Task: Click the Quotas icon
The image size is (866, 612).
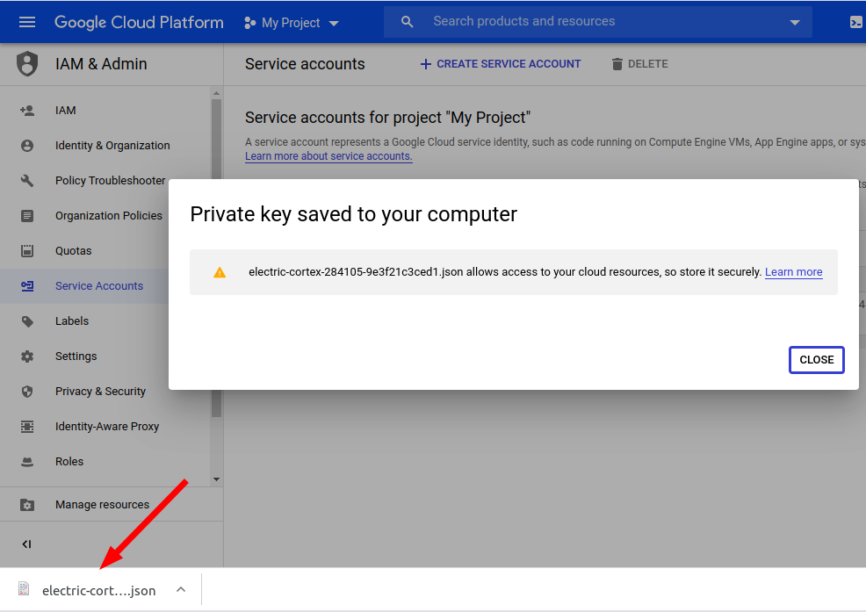Action: tap(27, 251)
